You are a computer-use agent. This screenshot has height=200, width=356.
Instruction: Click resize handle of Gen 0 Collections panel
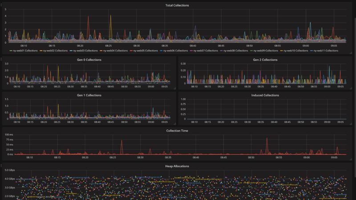point(174,88)
